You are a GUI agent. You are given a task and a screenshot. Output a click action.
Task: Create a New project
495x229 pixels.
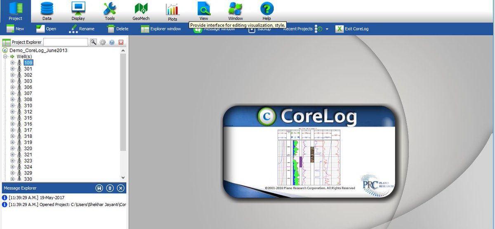coord(14,29)
